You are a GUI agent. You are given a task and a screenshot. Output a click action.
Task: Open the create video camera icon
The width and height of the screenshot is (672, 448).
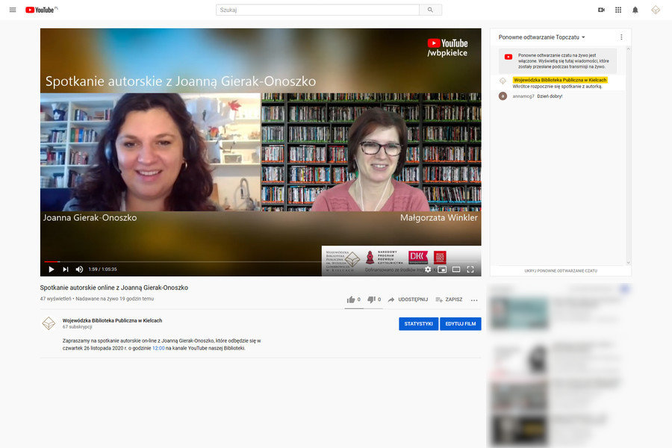tap(601, 10)
